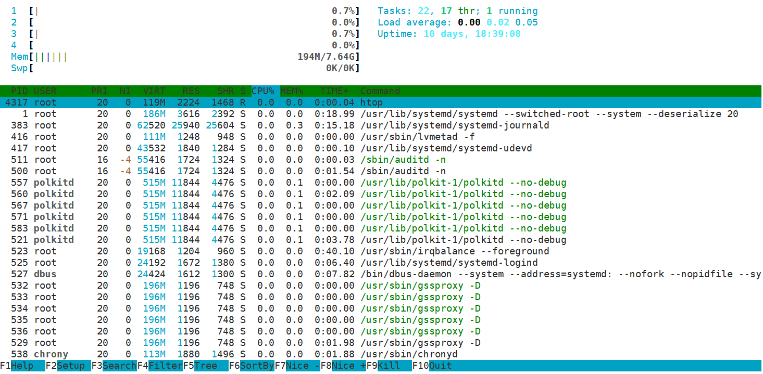Image resolution: width=763 pixels, height=374 pixels.
Task: Click the CPU 3 usage meter
Action: [x=185, y=34]
